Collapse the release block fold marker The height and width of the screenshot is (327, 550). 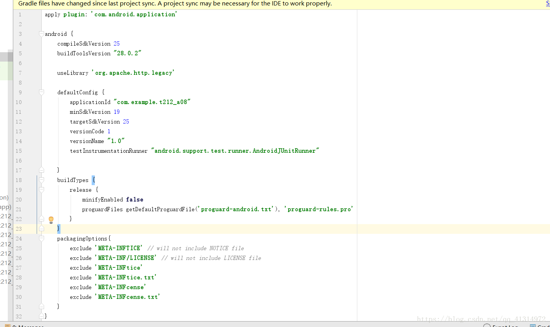(x=41, y=190)
